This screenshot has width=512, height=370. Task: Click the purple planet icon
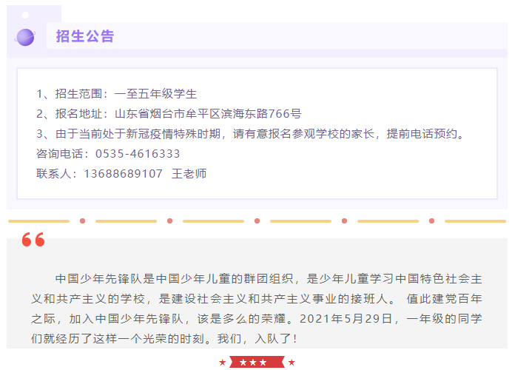25,37
